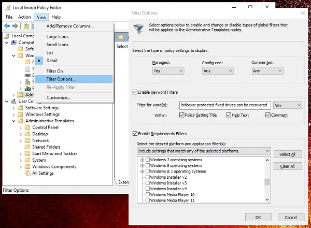Click the Local Group Policy Editor title icon
The height and width of the screenshot is (228, 311).
tap(8, 8)
